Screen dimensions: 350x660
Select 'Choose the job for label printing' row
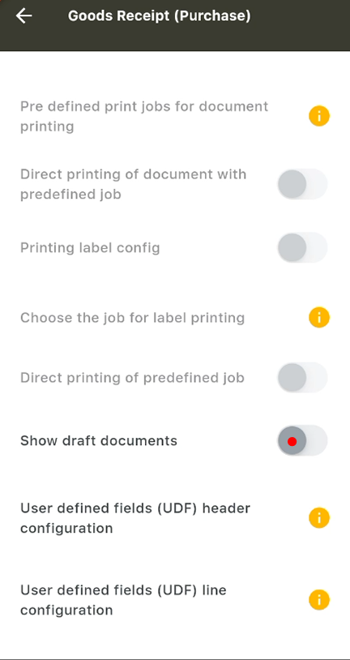[x=175, y=317]
